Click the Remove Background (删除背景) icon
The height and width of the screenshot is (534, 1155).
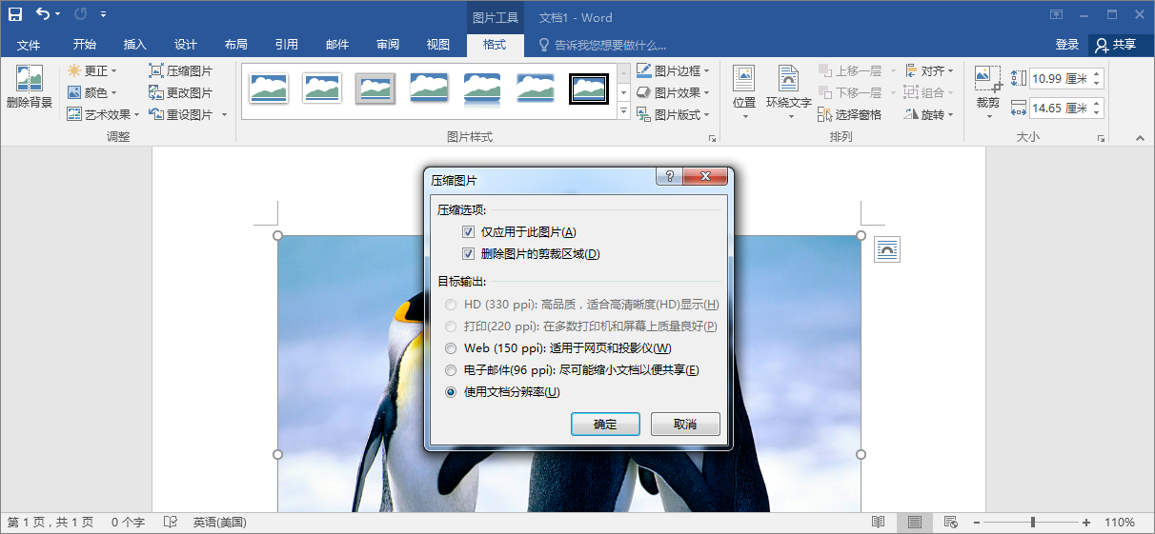point(29,80)
